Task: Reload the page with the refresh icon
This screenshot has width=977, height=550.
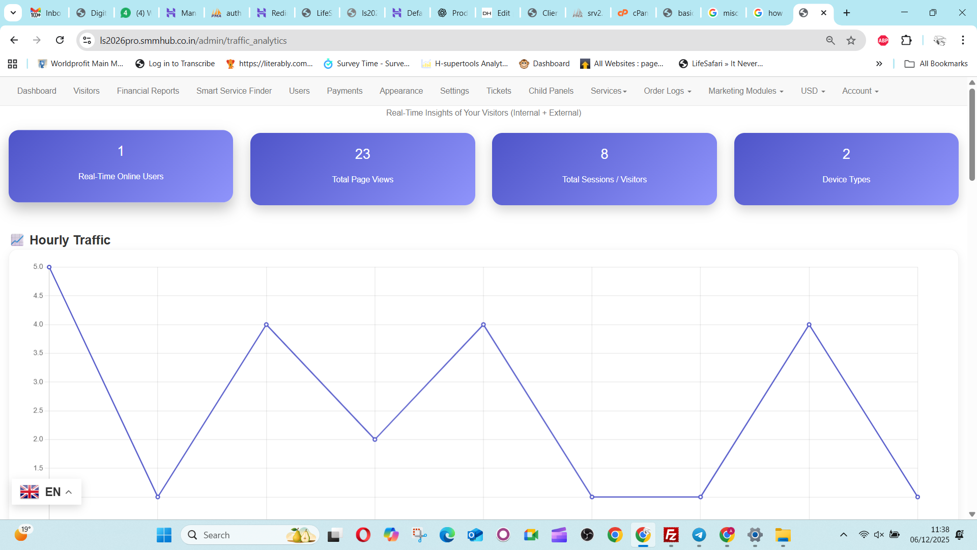Action: click(60, 40)
